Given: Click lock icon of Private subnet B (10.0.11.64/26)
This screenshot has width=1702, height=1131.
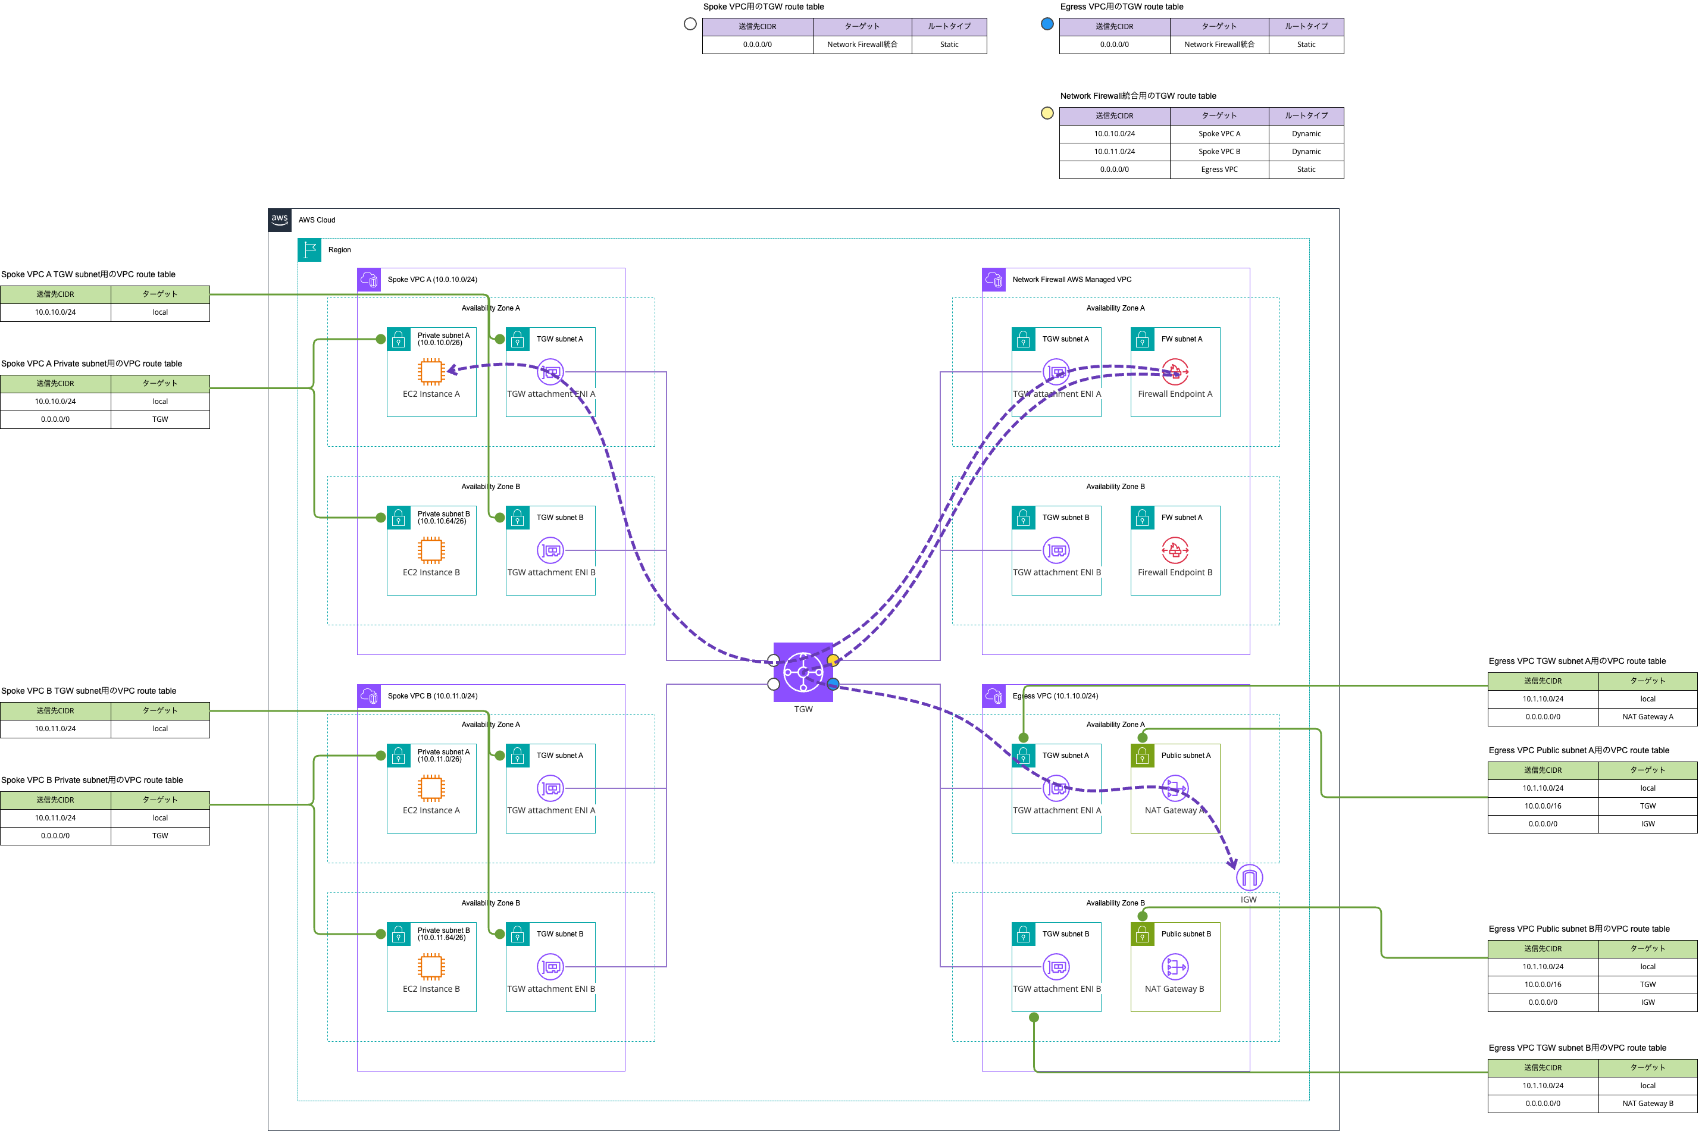Looking at the screenshot, I should 399,934.
